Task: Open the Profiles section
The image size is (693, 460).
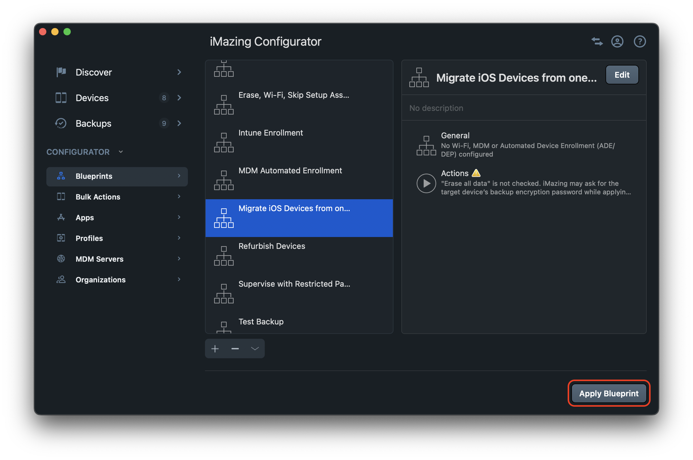Action: (x=89, y=238)
